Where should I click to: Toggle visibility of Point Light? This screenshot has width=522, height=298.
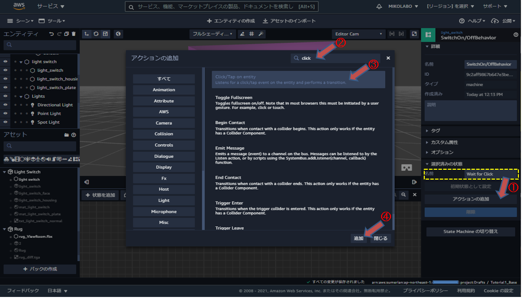(x=5, y=114)
